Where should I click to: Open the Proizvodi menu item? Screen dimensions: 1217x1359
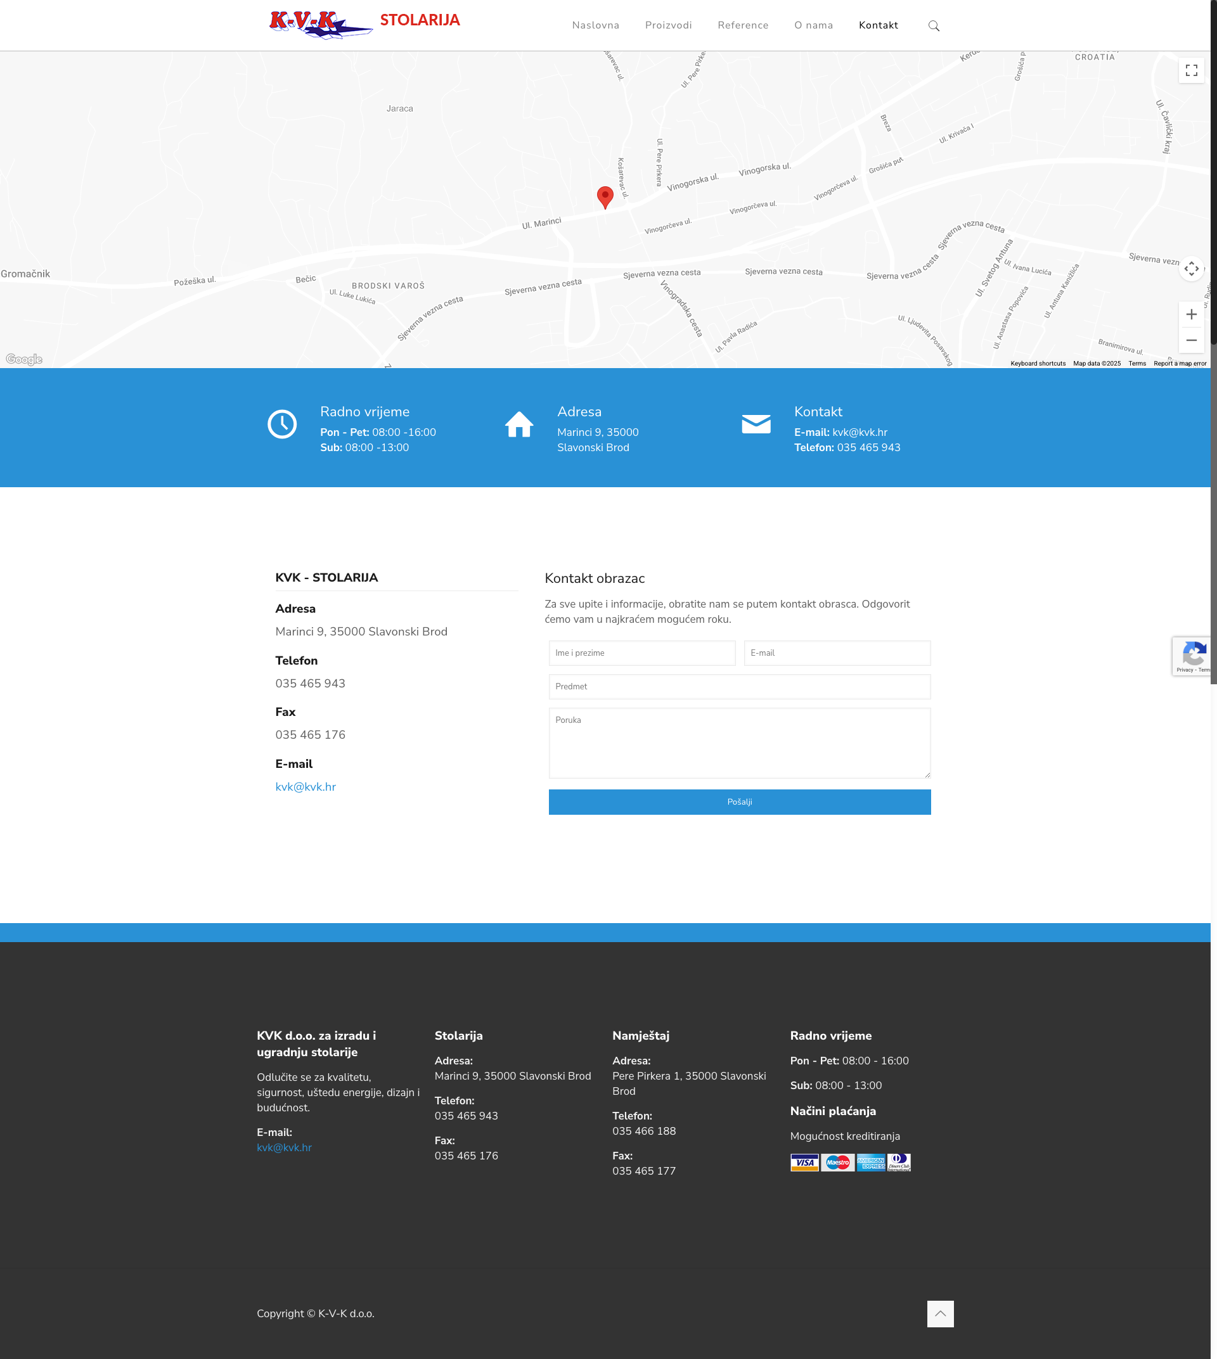pyautogui.click(x=668, y=25)
